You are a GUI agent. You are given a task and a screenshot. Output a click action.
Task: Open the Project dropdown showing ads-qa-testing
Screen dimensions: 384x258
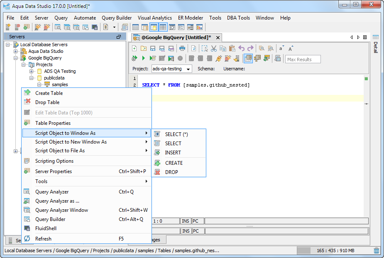click(172, 69)
